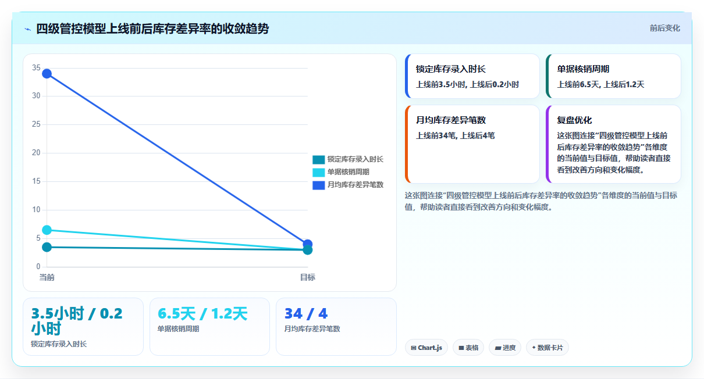Click the 34 / 4 stat value
This screenshot has height=379, width=704.
tap(305, 314)
